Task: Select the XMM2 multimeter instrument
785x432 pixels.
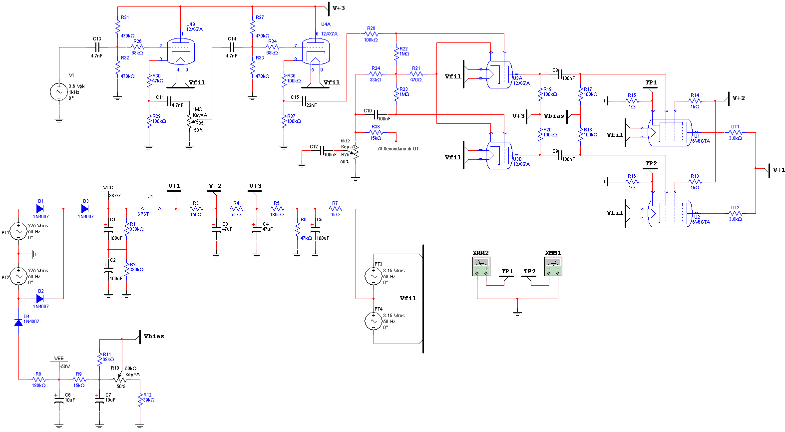Action: (481, 266)
